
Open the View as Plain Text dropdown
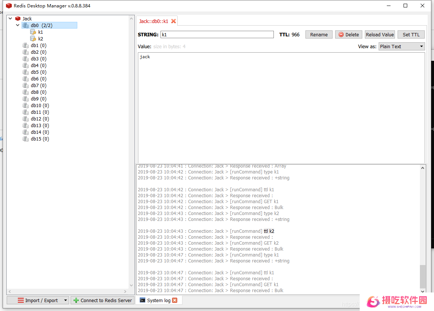pyautogui.click(x=402, y=46)
